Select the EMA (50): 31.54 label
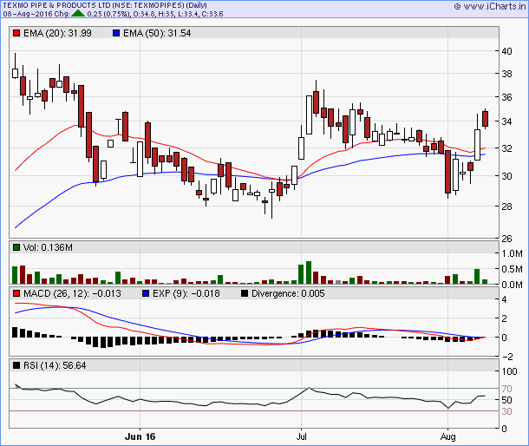Image resolution: width=529 pixels, height=446 pixels. pyautogui.click(x=157, y=33)
